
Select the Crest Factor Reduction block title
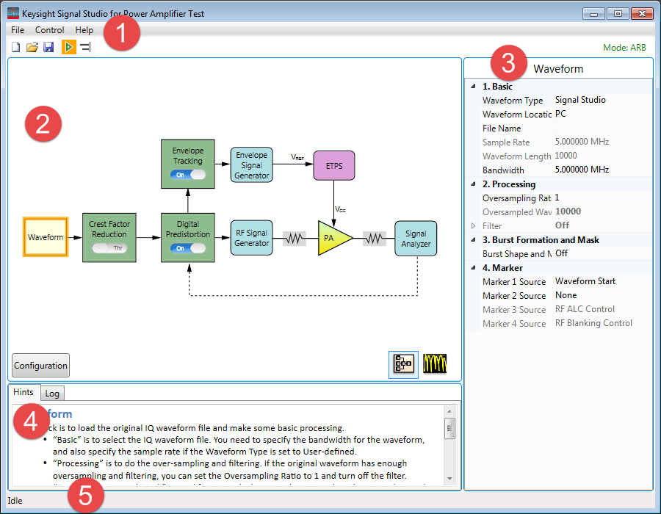(109, 229)
